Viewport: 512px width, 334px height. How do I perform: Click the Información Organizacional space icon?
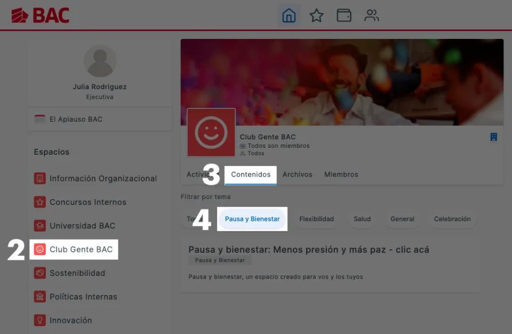tap(40, 178)
